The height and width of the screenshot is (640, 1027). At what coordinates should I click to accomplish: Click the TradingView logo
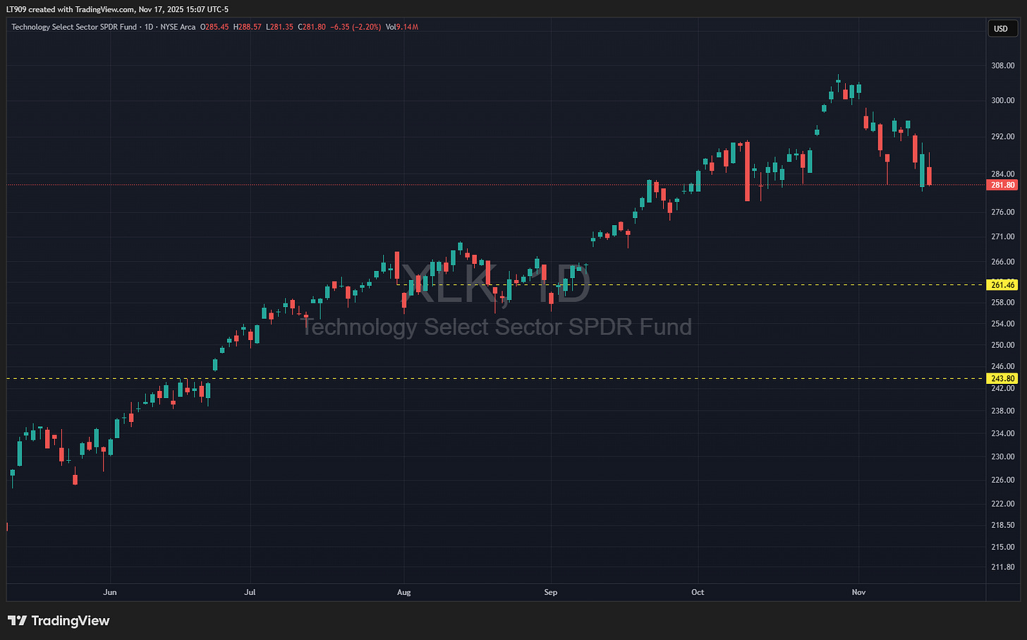59,621
